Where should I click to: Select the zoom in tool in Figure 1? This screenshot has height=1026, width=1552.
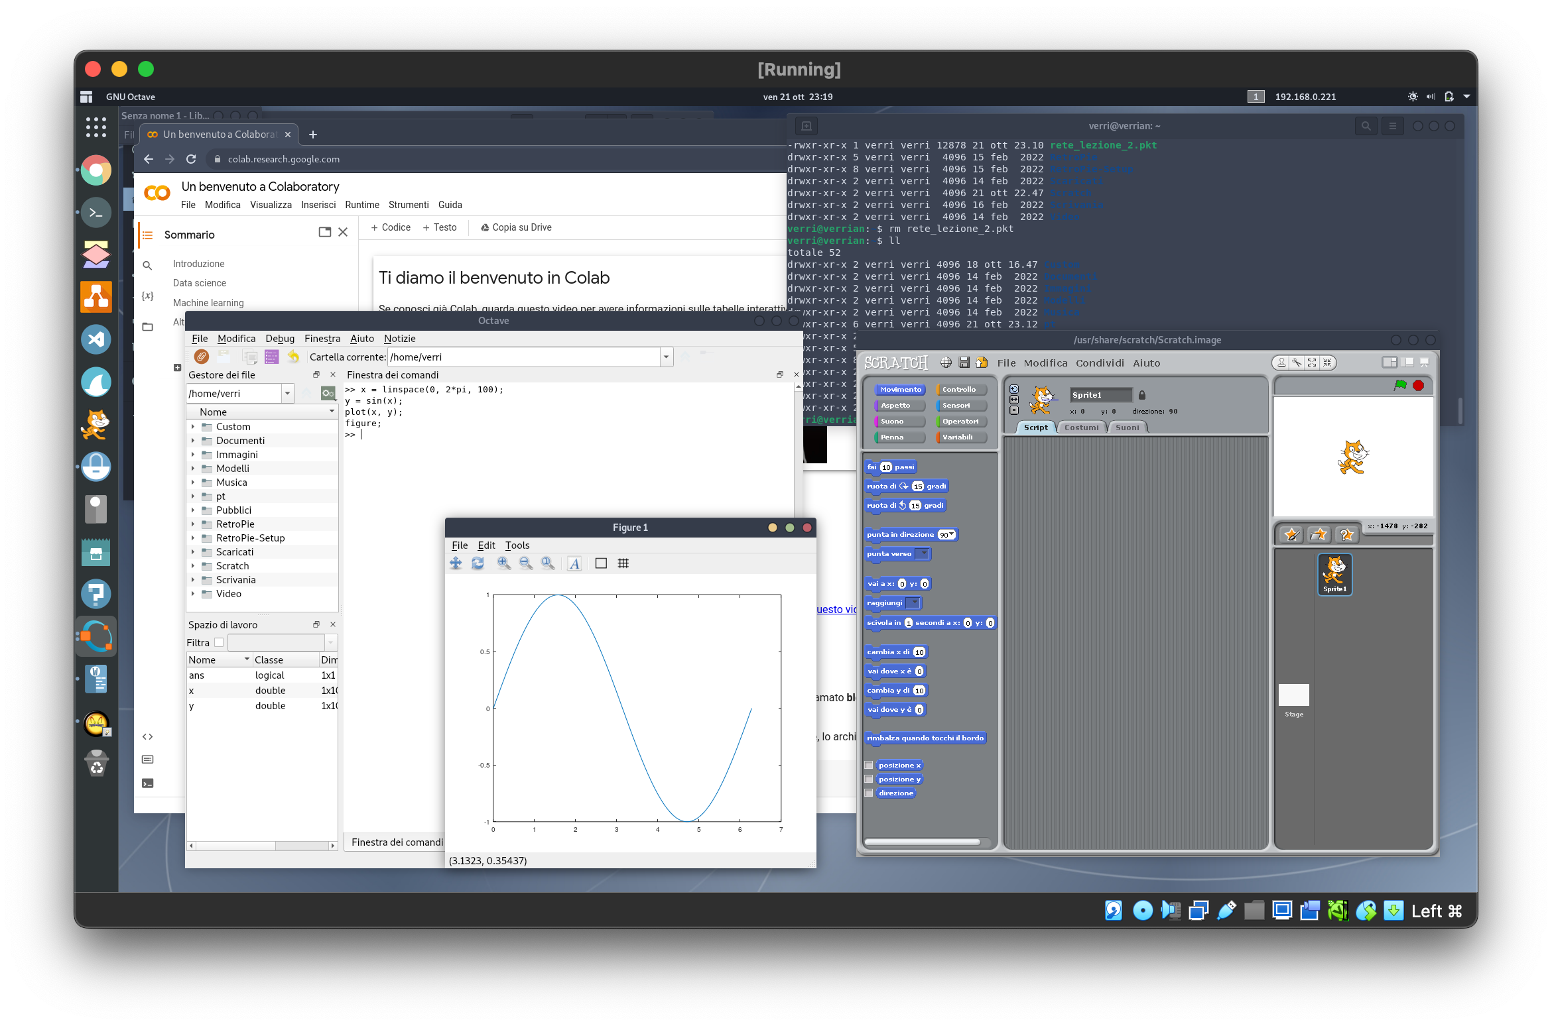pyautogui.click(x=504, y=563)
